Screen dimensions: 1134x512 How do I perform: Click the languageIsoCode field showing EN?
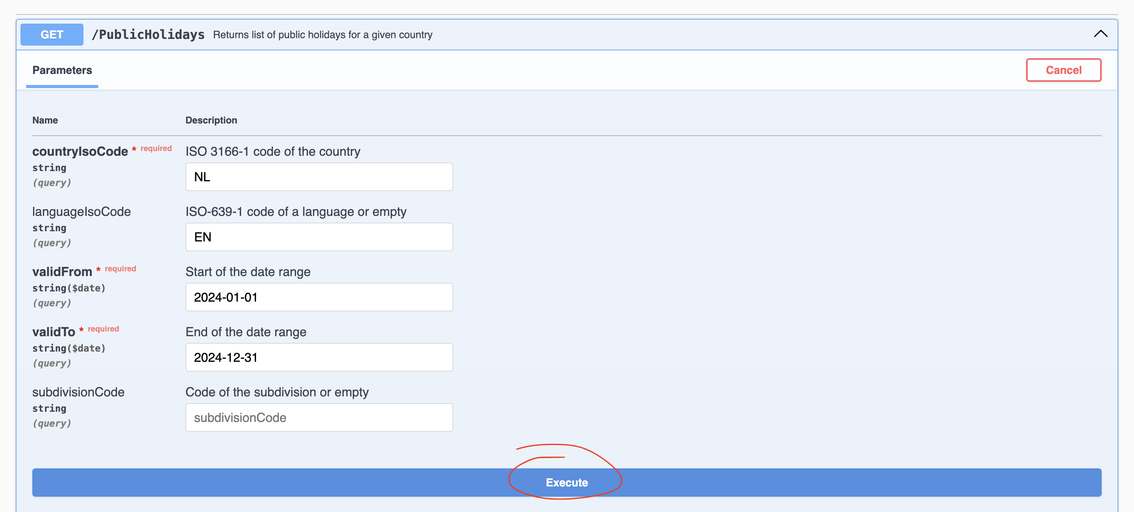pyautogui.click(x=319, y=237)
